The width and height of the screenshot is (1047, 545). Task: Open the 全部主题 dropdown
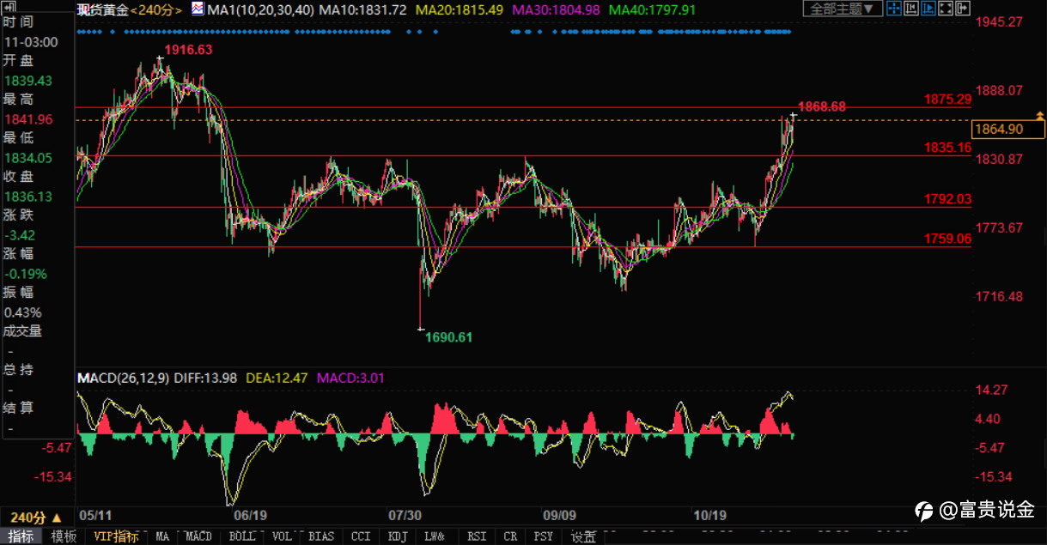843,9
